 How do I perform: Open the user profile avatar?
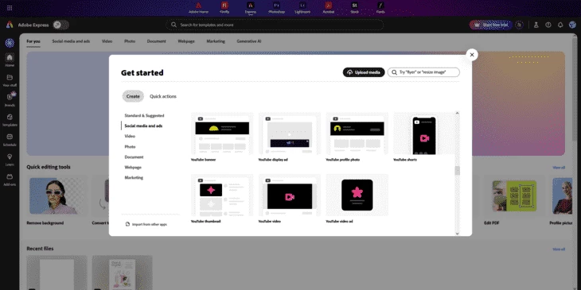point(572,25)
